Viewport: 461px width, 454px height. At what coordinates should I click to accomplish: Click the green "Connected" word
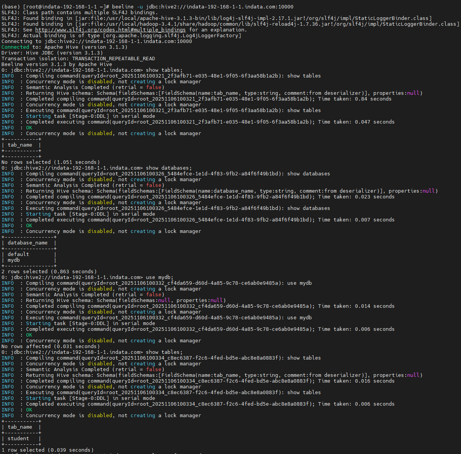(15, 47)
